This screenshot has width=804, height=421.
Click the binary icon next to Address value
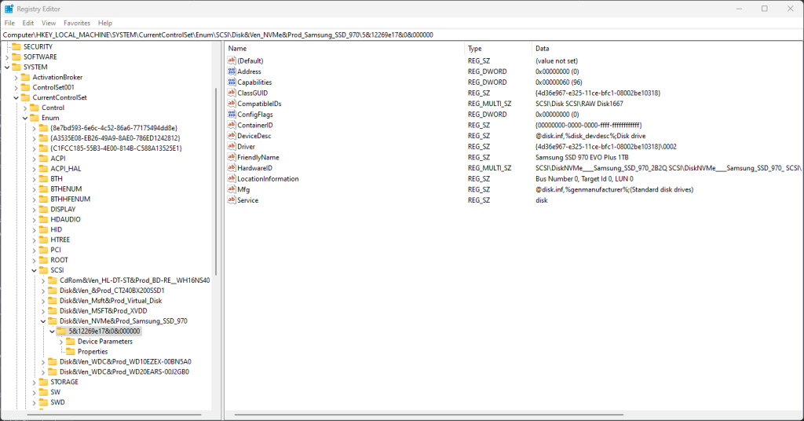[232, 71]
